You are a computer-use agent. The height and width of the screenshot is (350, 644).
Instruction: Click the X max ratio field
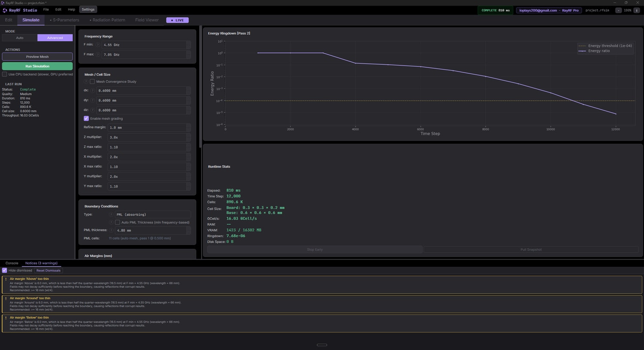(x=149, y=167)
